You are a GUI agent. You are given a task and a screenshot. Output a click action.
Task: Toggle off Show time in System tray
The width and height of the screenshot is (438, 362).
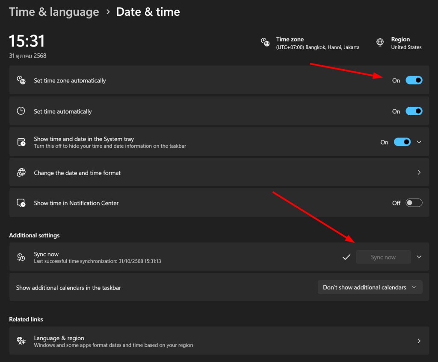[x=402, y=142]
